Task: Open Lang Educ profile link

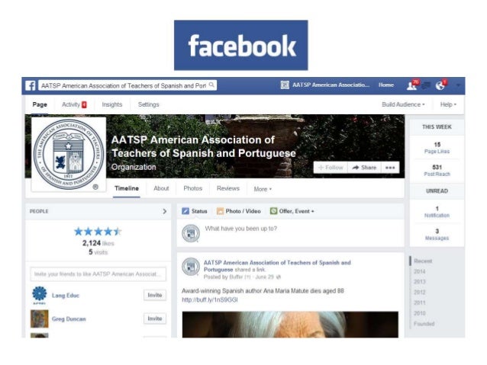Action: pos(66,295)
